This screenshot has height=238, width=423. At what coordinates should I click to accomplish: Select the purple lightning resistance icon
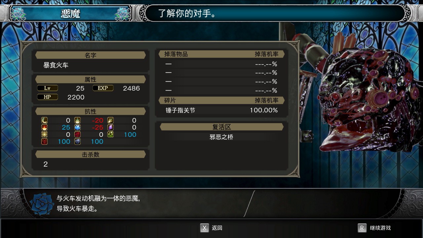pos(110,128)
